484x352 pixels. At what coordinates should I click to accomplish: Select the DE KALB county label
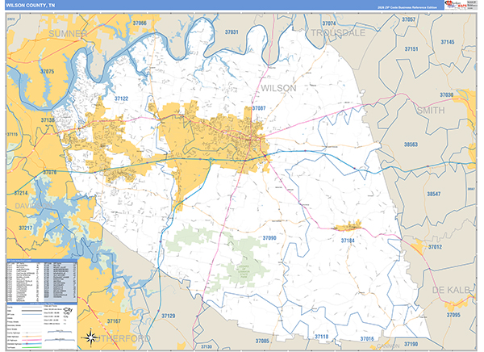click(451, 290)
